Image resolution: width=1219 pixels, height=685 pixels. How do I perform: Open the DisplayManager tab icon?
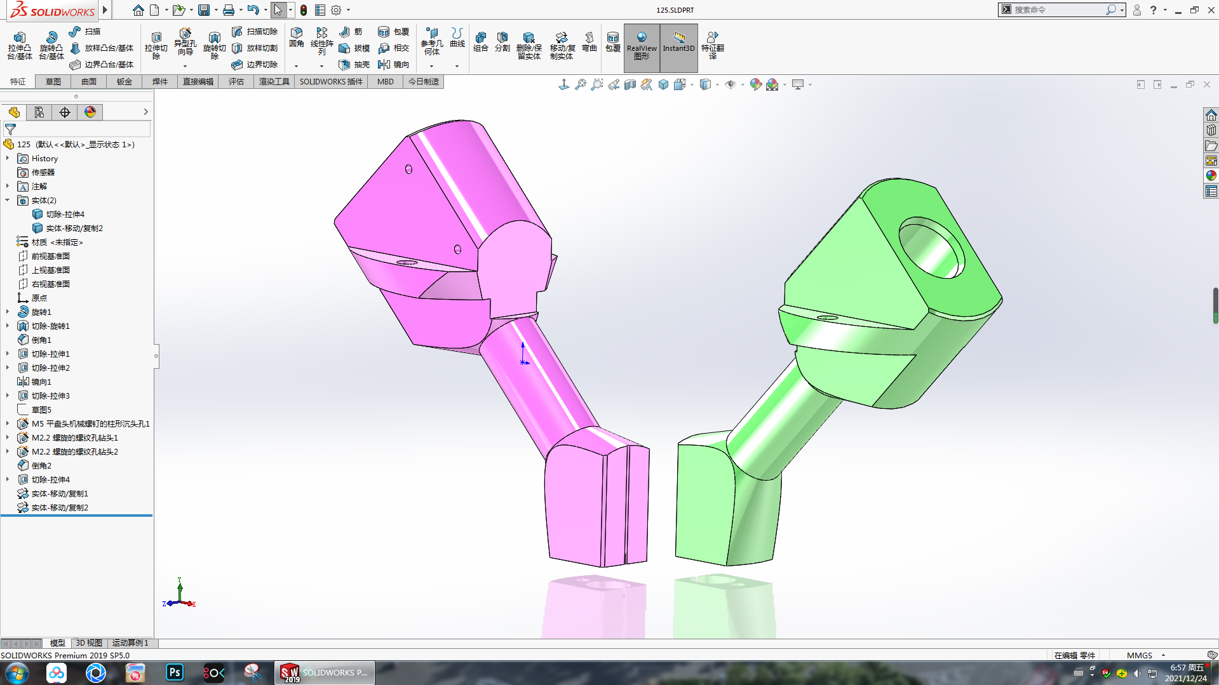pos(90,112)
